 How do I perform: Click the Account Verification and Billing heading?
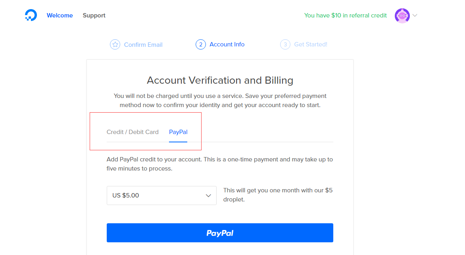click(220, 81)
